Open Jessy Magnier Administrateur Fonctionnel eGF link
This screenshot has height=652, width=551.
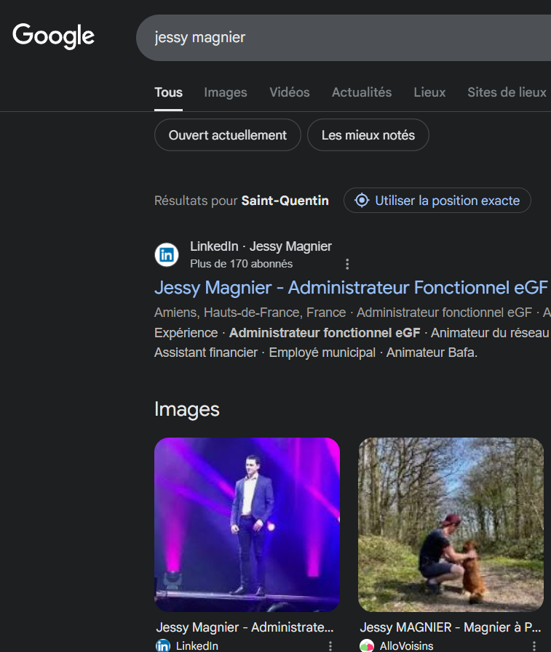click(351, 288)
